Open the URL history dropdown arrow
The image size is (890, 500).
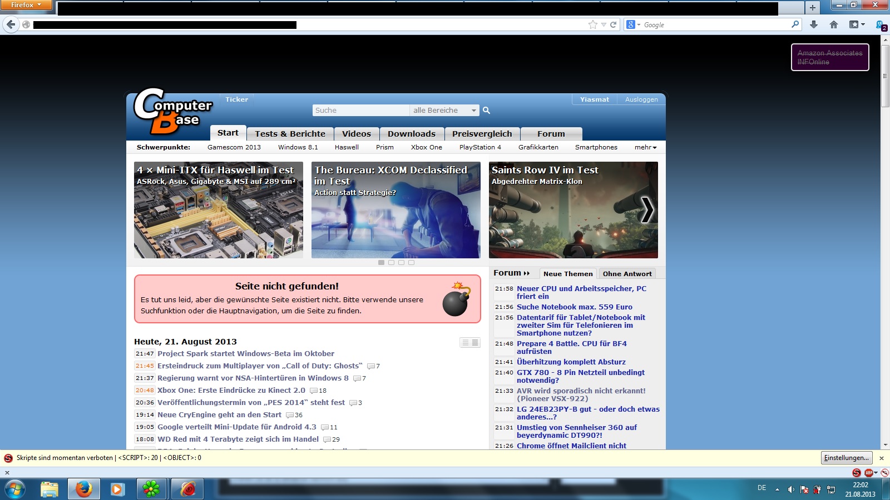[x=604, y=24]
